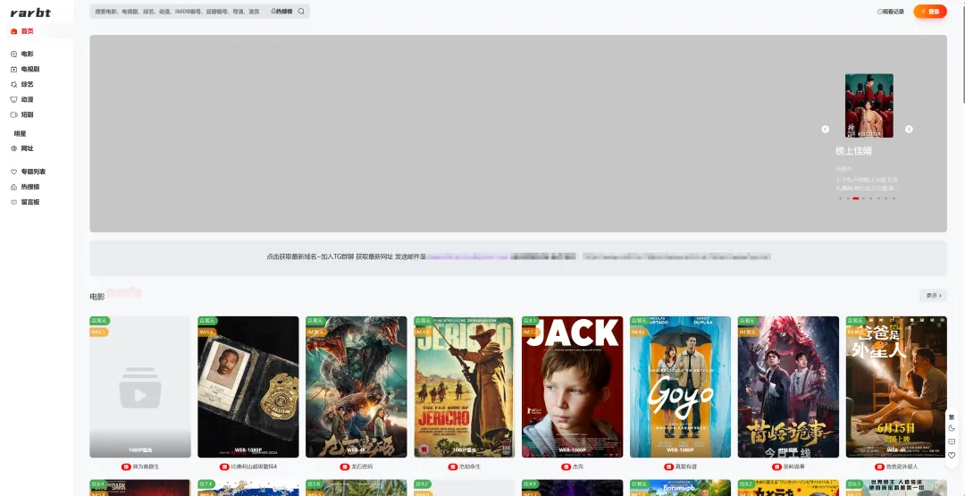Image resolution: width=965 pixels, height=496 pixels.
Task: Click floating heart favorites icon
Action: click(952, 456)
